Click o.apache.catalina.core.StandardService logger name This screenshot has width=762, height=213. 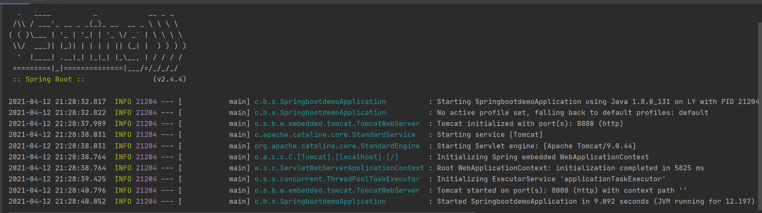click(335, 135)
